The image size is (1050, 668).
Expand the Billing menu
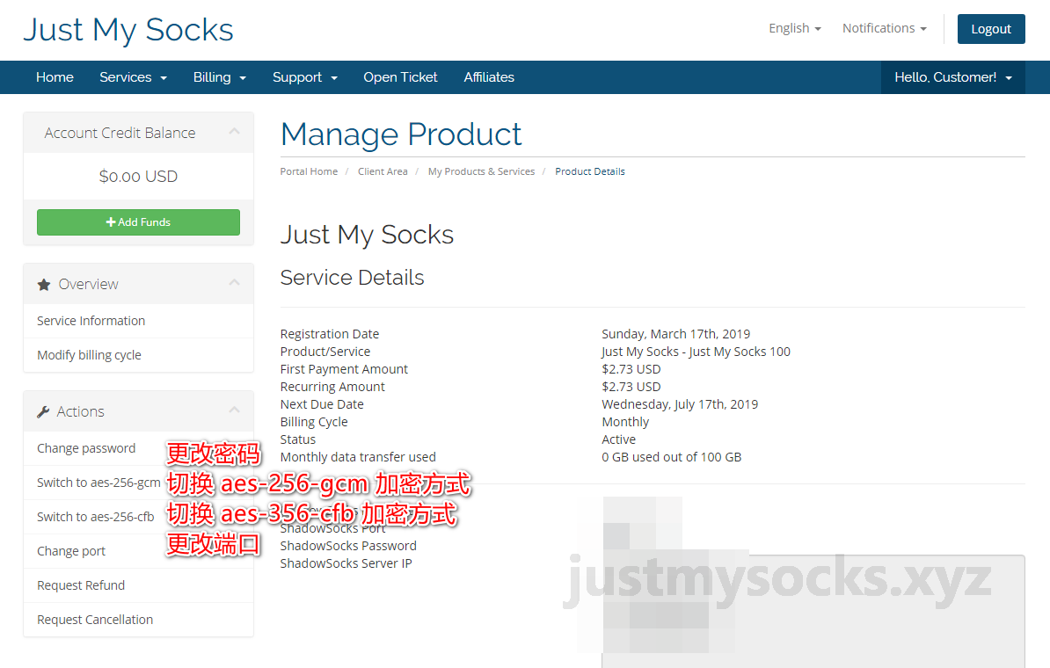click(220, 77)
